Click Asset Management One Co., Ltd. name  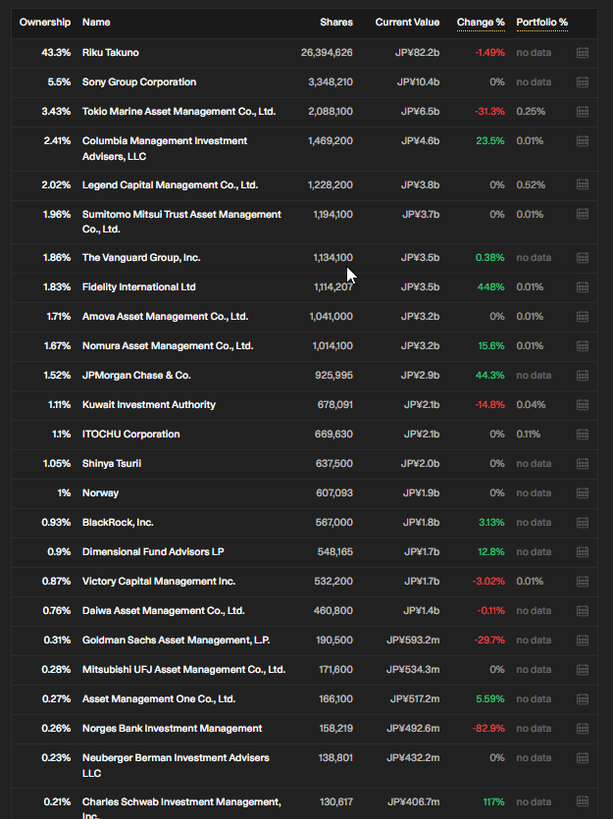click(159, 699)
